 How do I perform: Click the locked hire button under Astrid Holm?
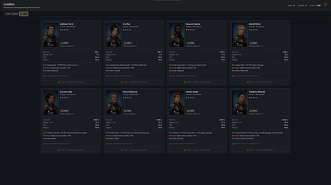point(260,82)
